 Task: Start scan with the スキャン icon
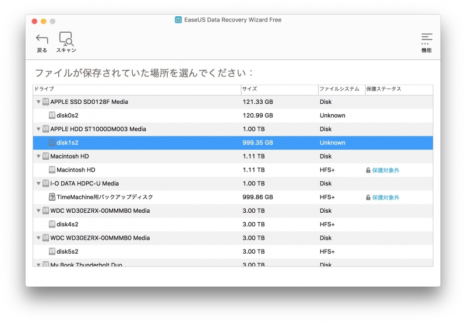pyautogui.click(x=66, y=39)
